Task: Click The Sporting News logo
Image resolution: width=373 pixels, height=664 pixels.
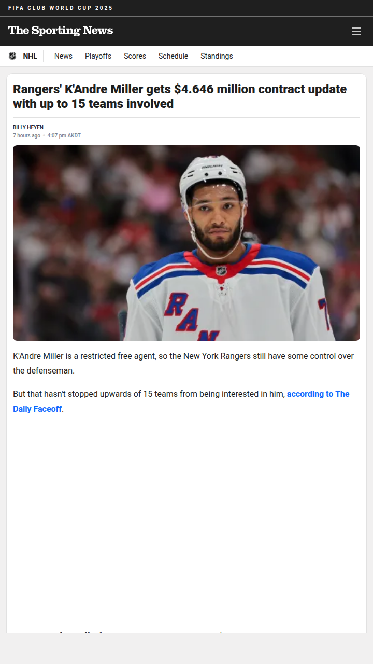Action: click(61, 31)
